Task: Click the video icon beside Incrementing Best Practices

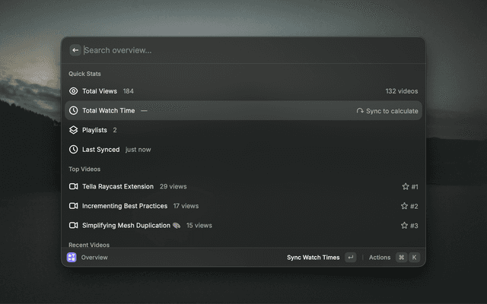Action: [74, 206]
